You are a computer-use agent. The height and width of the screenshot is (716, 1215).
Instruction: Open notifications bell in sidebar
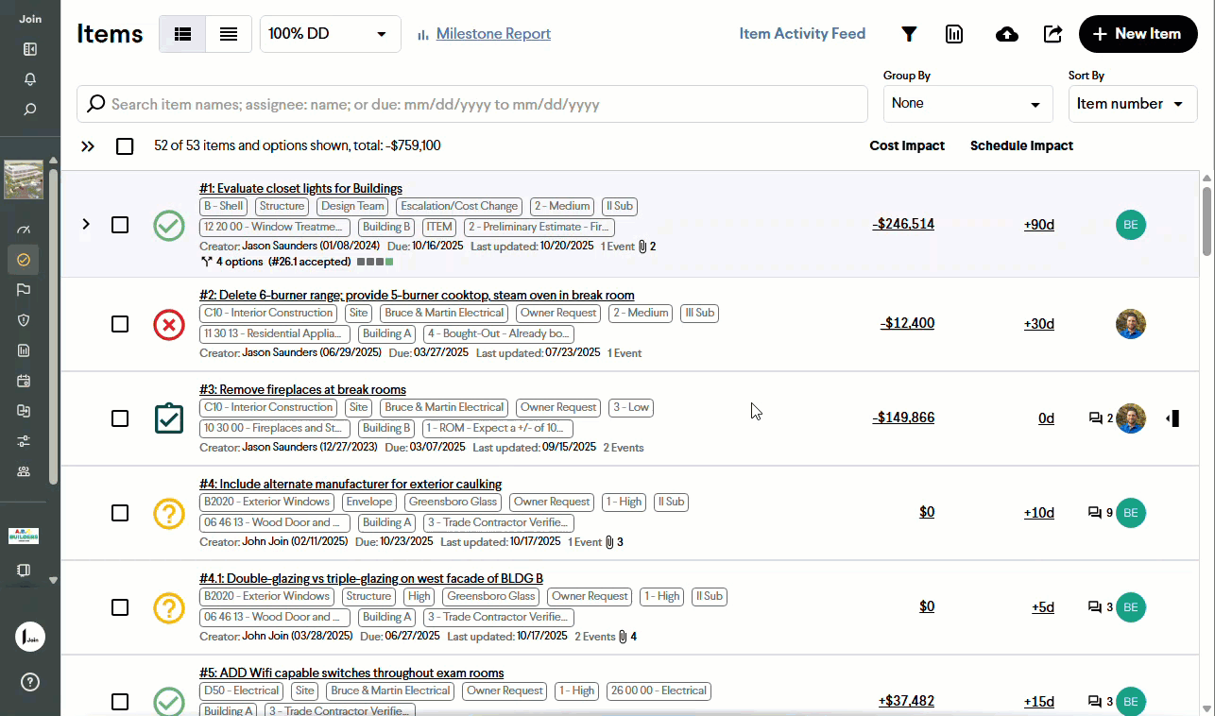pos(30,79)
